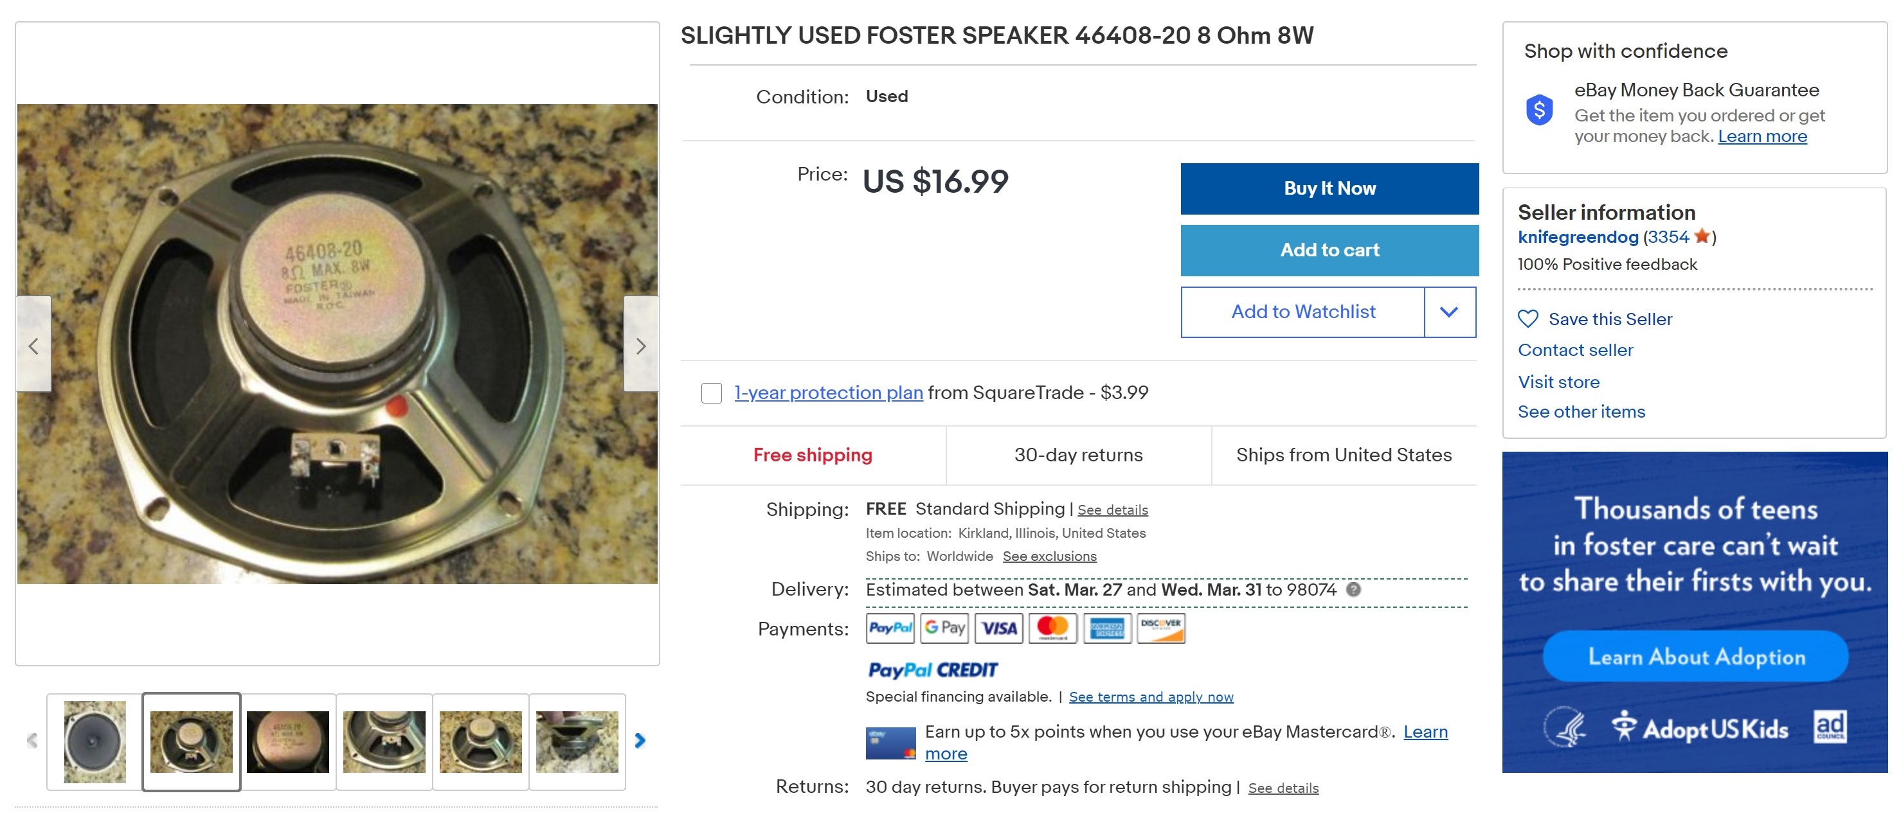Show the previous product image
This screenshot has height=816, width=1901.
33,345
